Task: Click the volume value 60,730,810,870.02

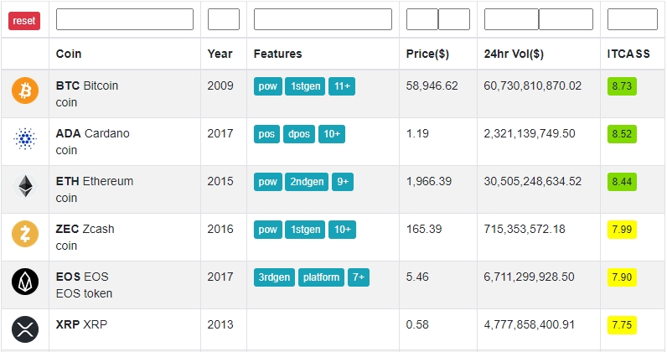Action: 533,85
